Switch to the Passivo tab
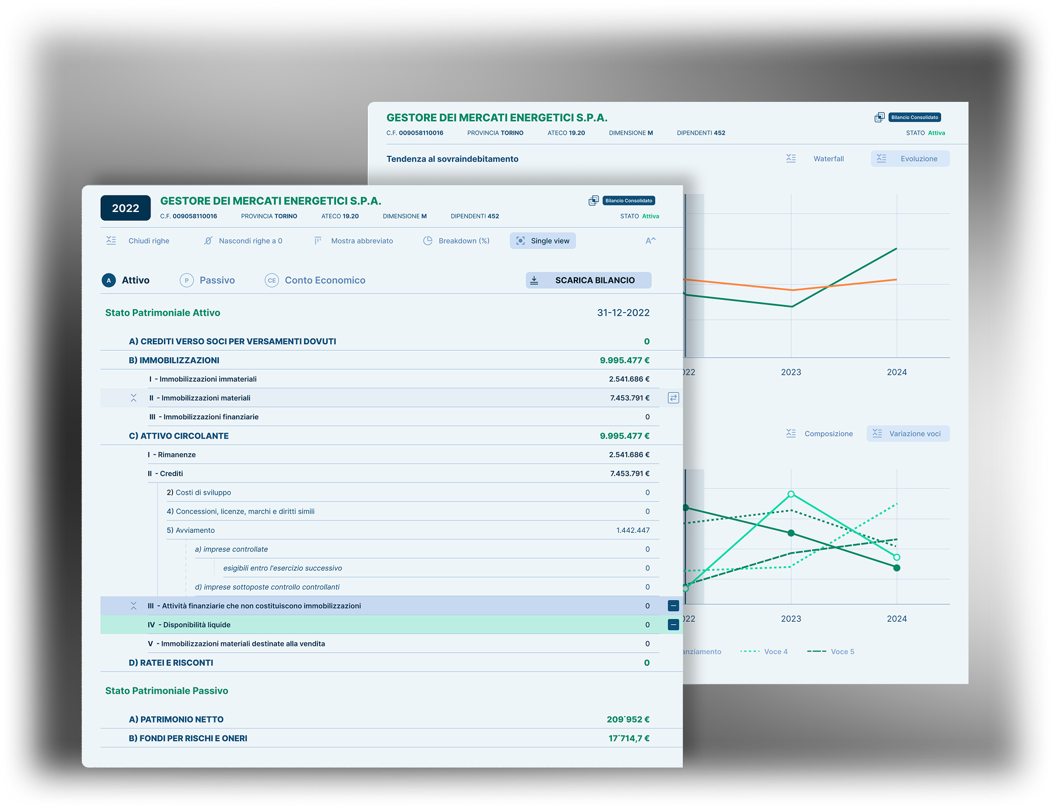Image resolution: width=1054 pixels, height=808 pixels. (x=207, y=280)
